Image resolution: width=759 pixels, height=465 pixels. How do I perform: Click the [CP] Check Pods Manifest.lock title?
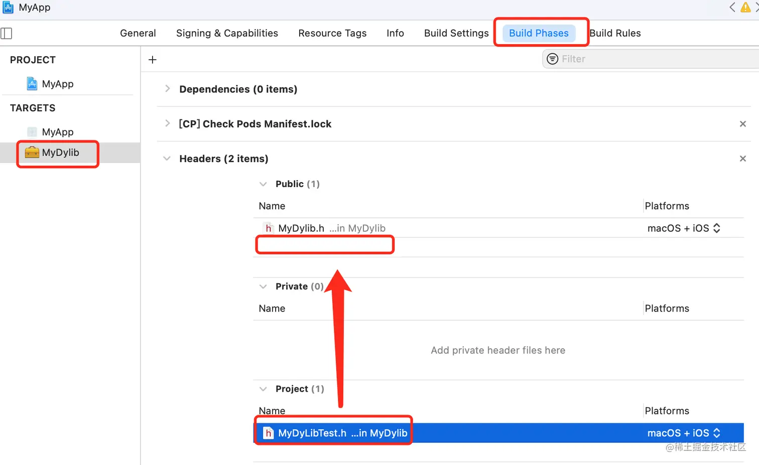[x=255, y=124]
